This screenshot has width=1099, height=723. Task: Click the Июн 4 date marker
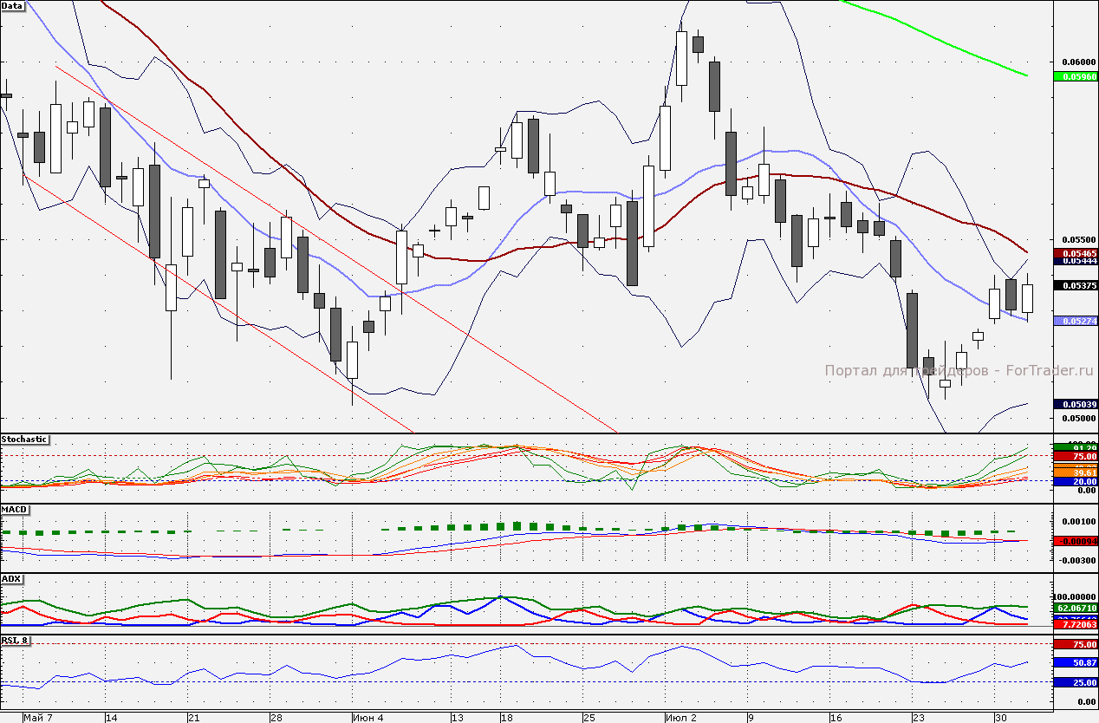pos(370,718)
